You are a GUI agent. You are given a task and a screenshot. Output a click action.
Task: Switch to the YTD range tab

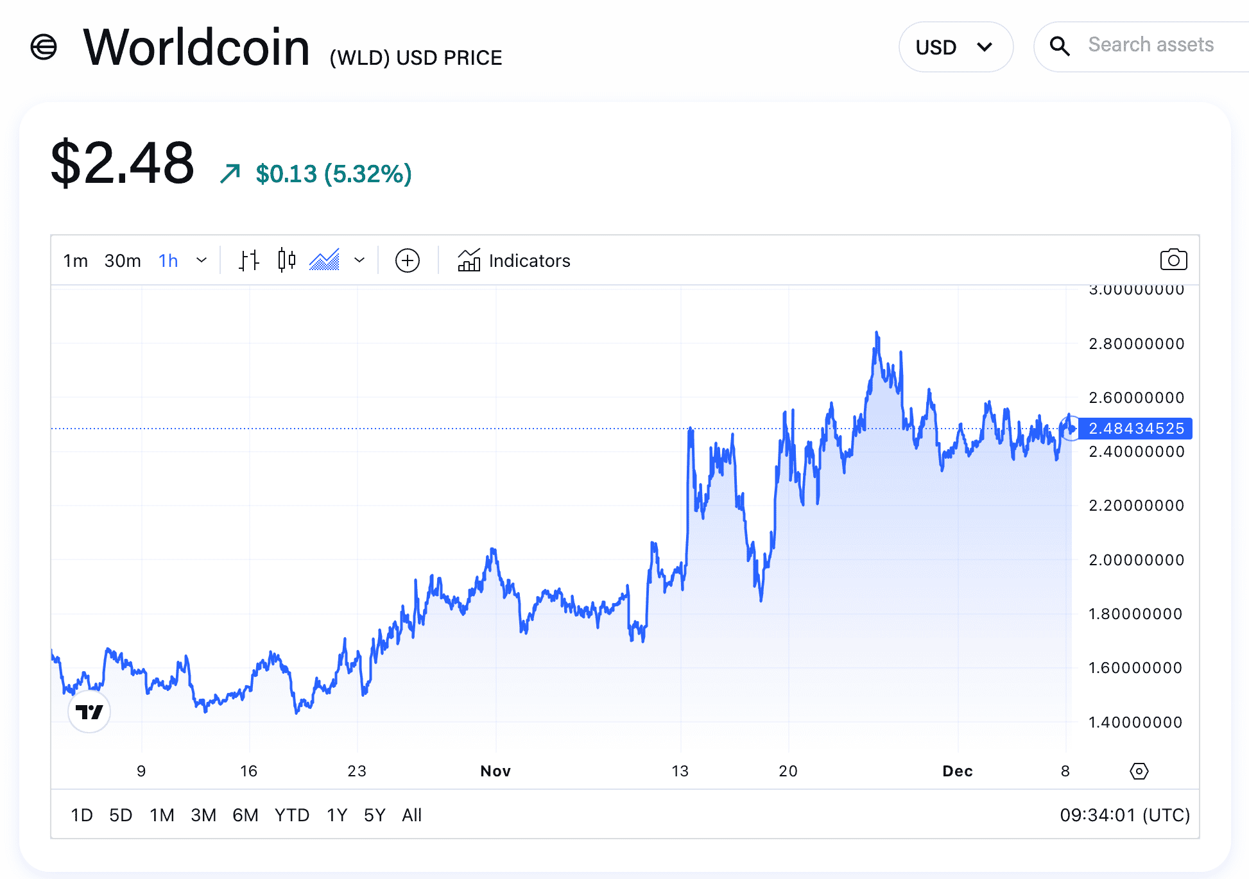(x=292, y=815)
